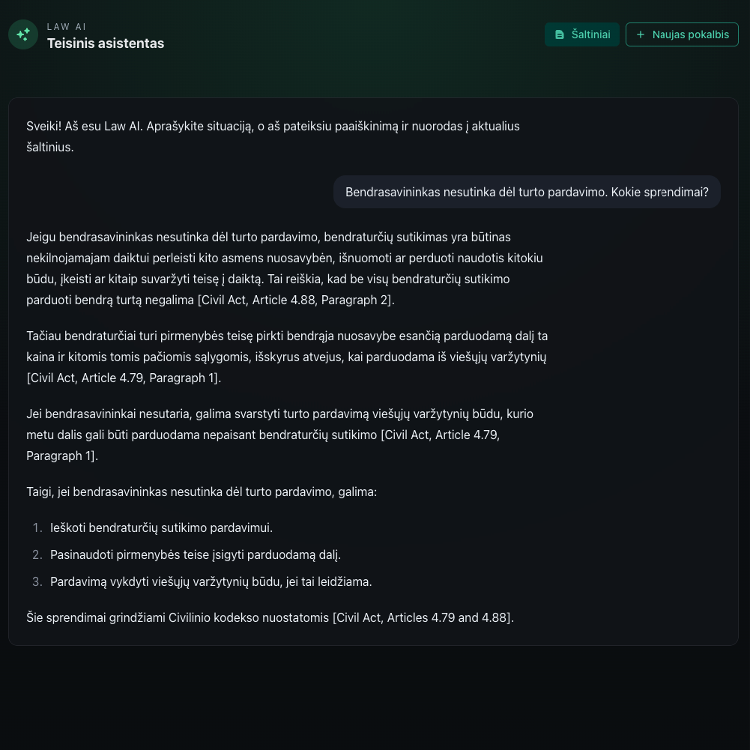
Task: Click the LAW AI label text
Action: click(67, 27)
